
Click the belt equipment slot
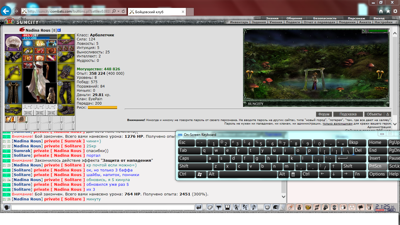pos(13,110)
